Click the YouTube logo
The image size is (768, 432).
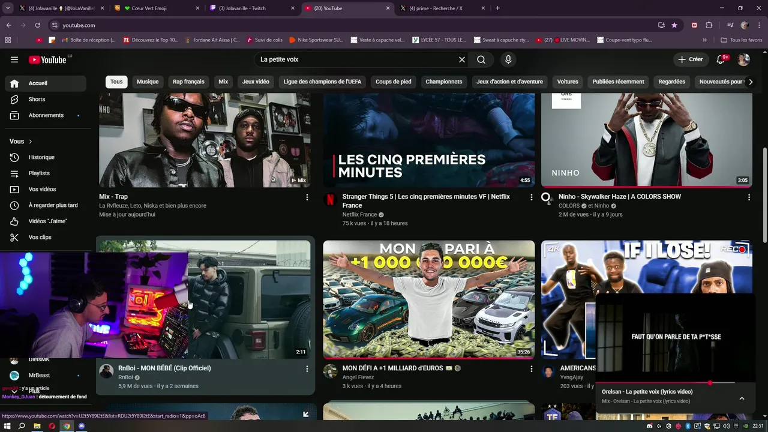click(48, 59)
